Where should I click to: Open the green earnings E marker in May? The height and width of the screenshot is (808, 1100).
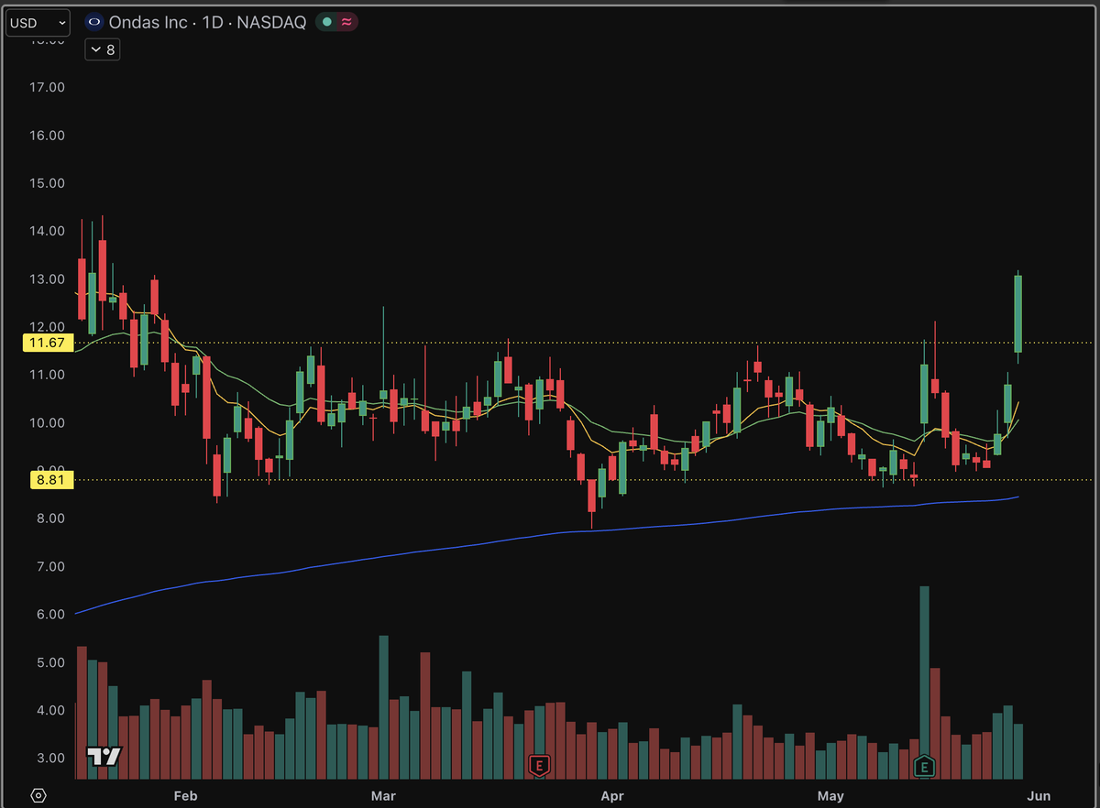tap(926, 765)
